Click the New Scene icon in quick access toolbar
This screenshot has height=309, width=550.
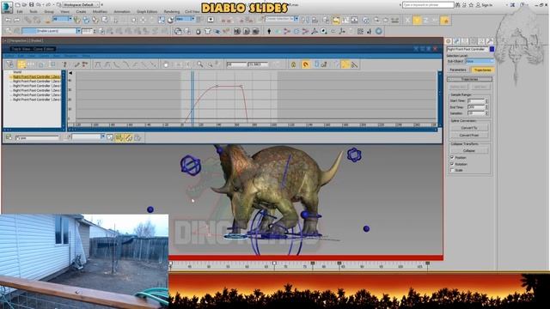tap(17, 5)
